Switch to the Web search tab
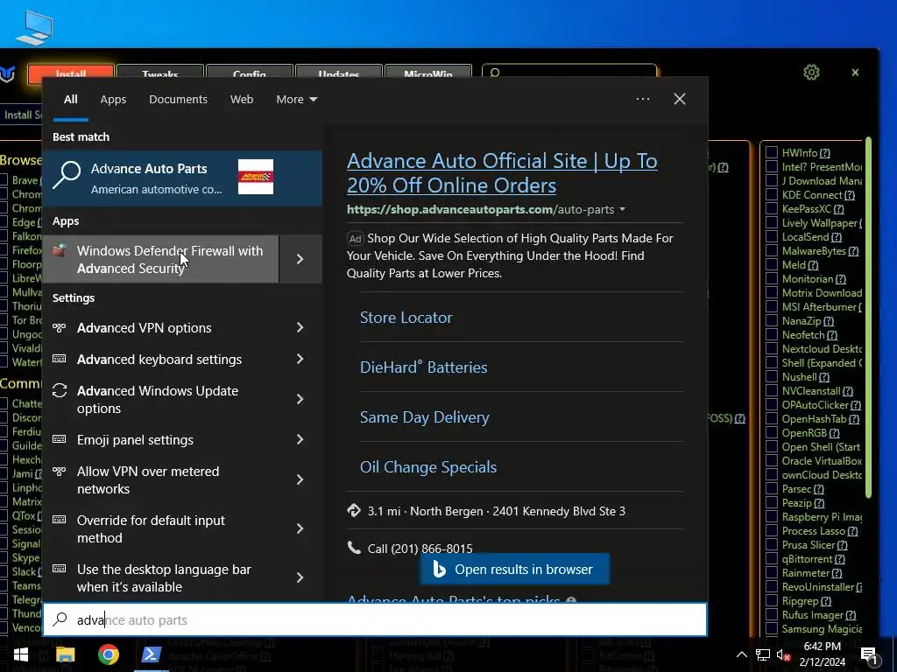897x672 pixels. pyautogui.click(x=242, y=99)
